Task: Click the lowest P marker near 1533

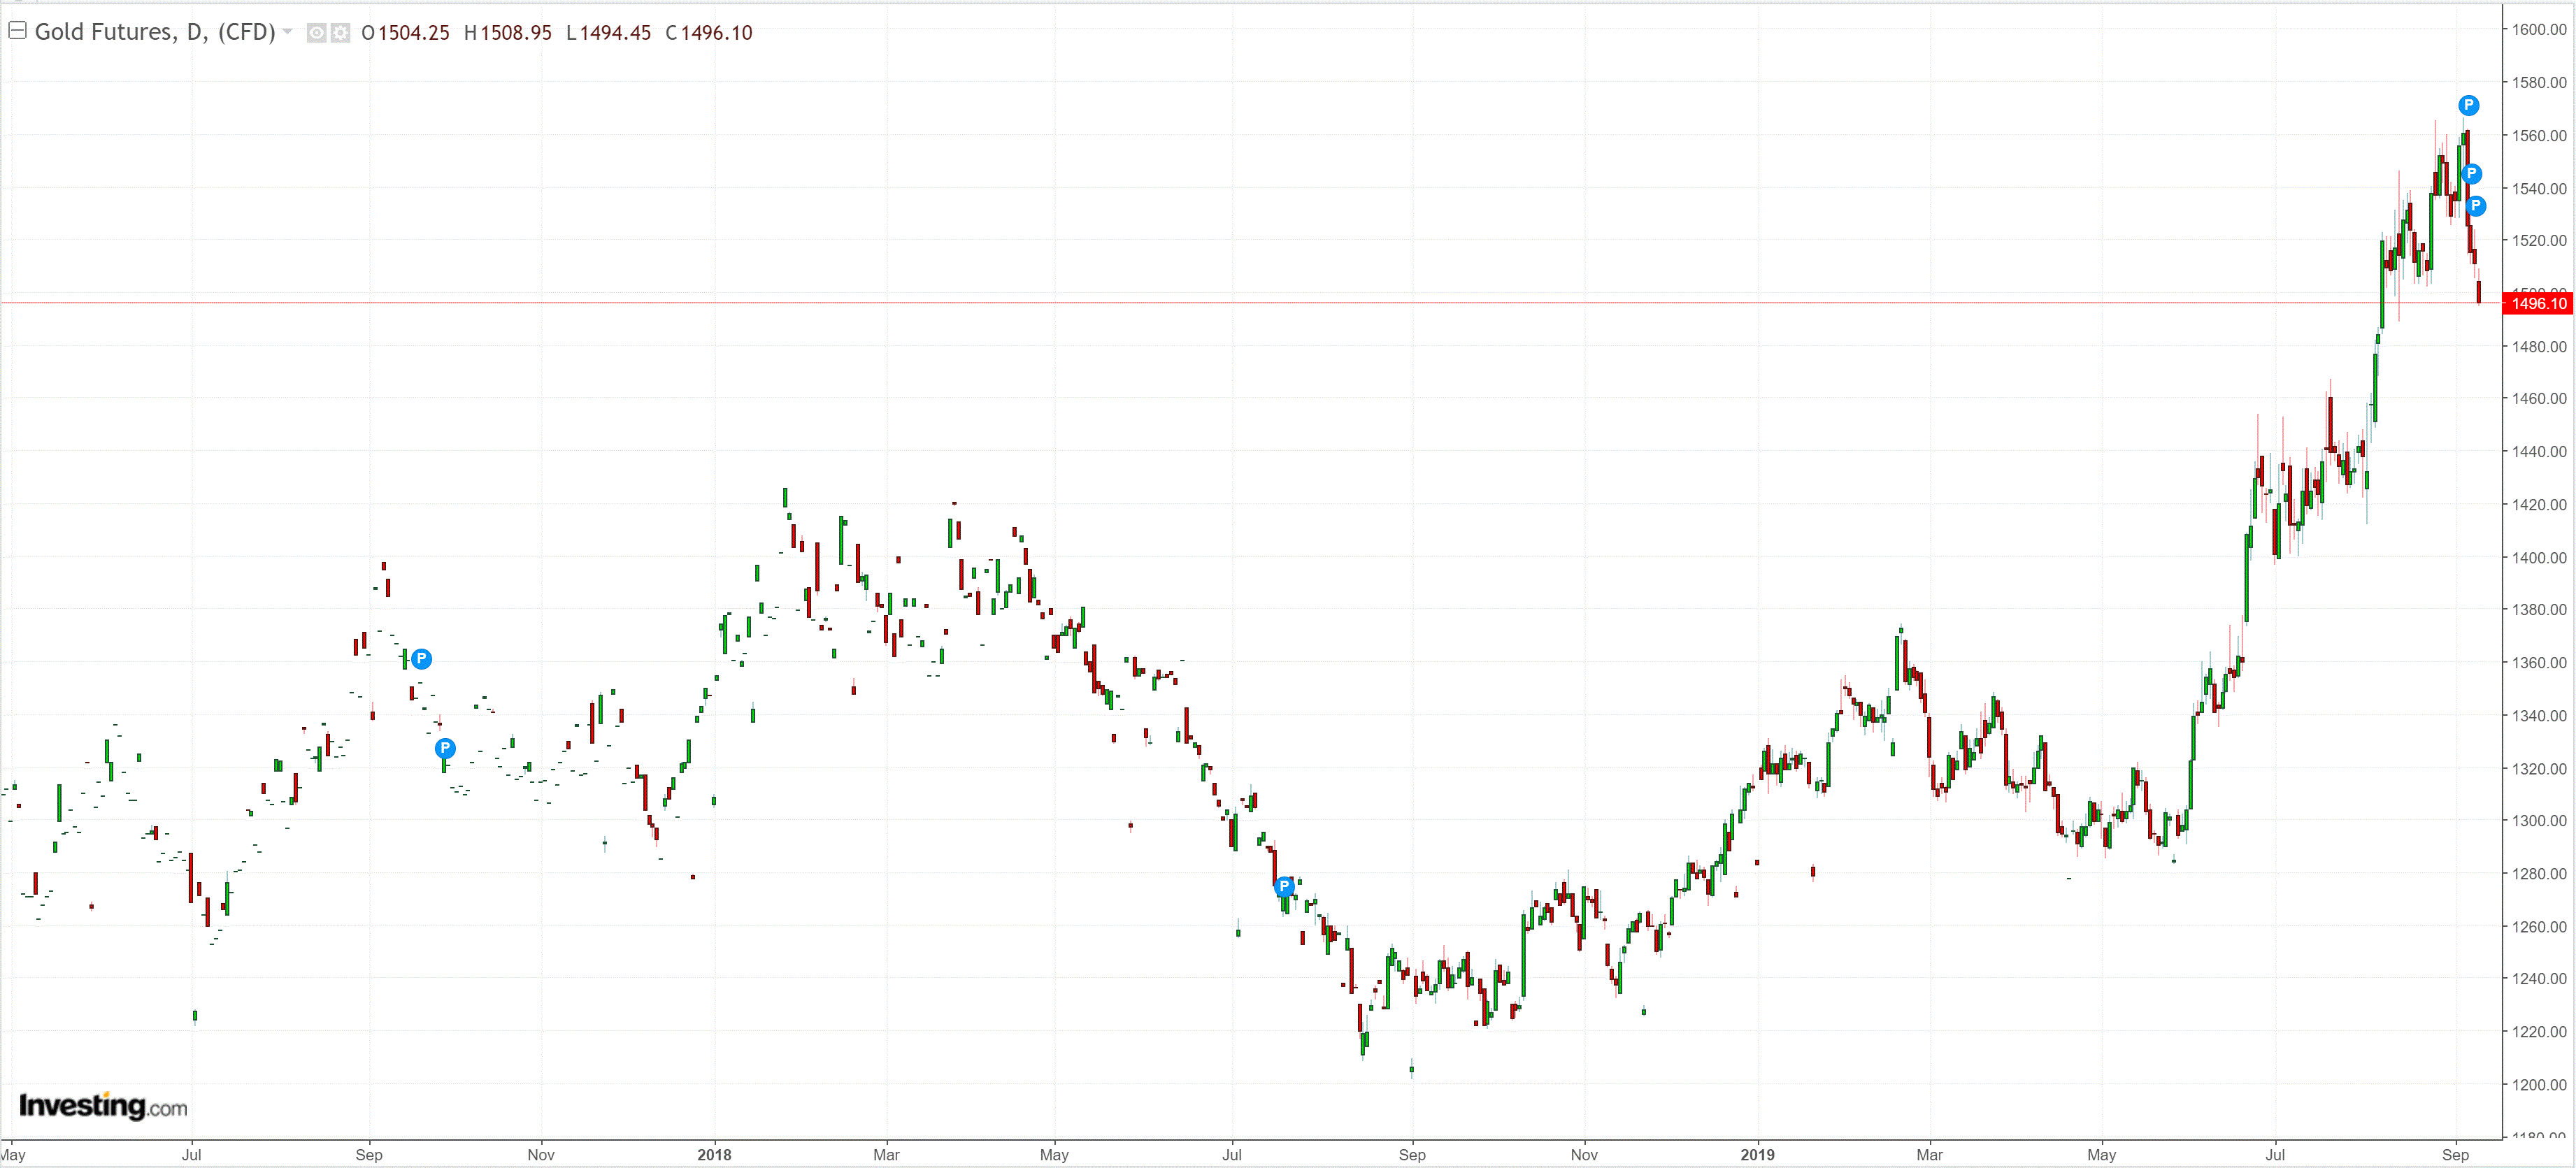Action: pos(2476,206)
